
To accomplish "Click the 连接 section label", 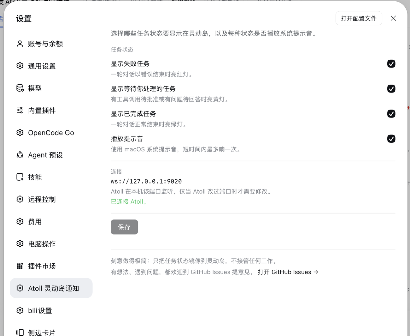I will [x=116, y=171].
